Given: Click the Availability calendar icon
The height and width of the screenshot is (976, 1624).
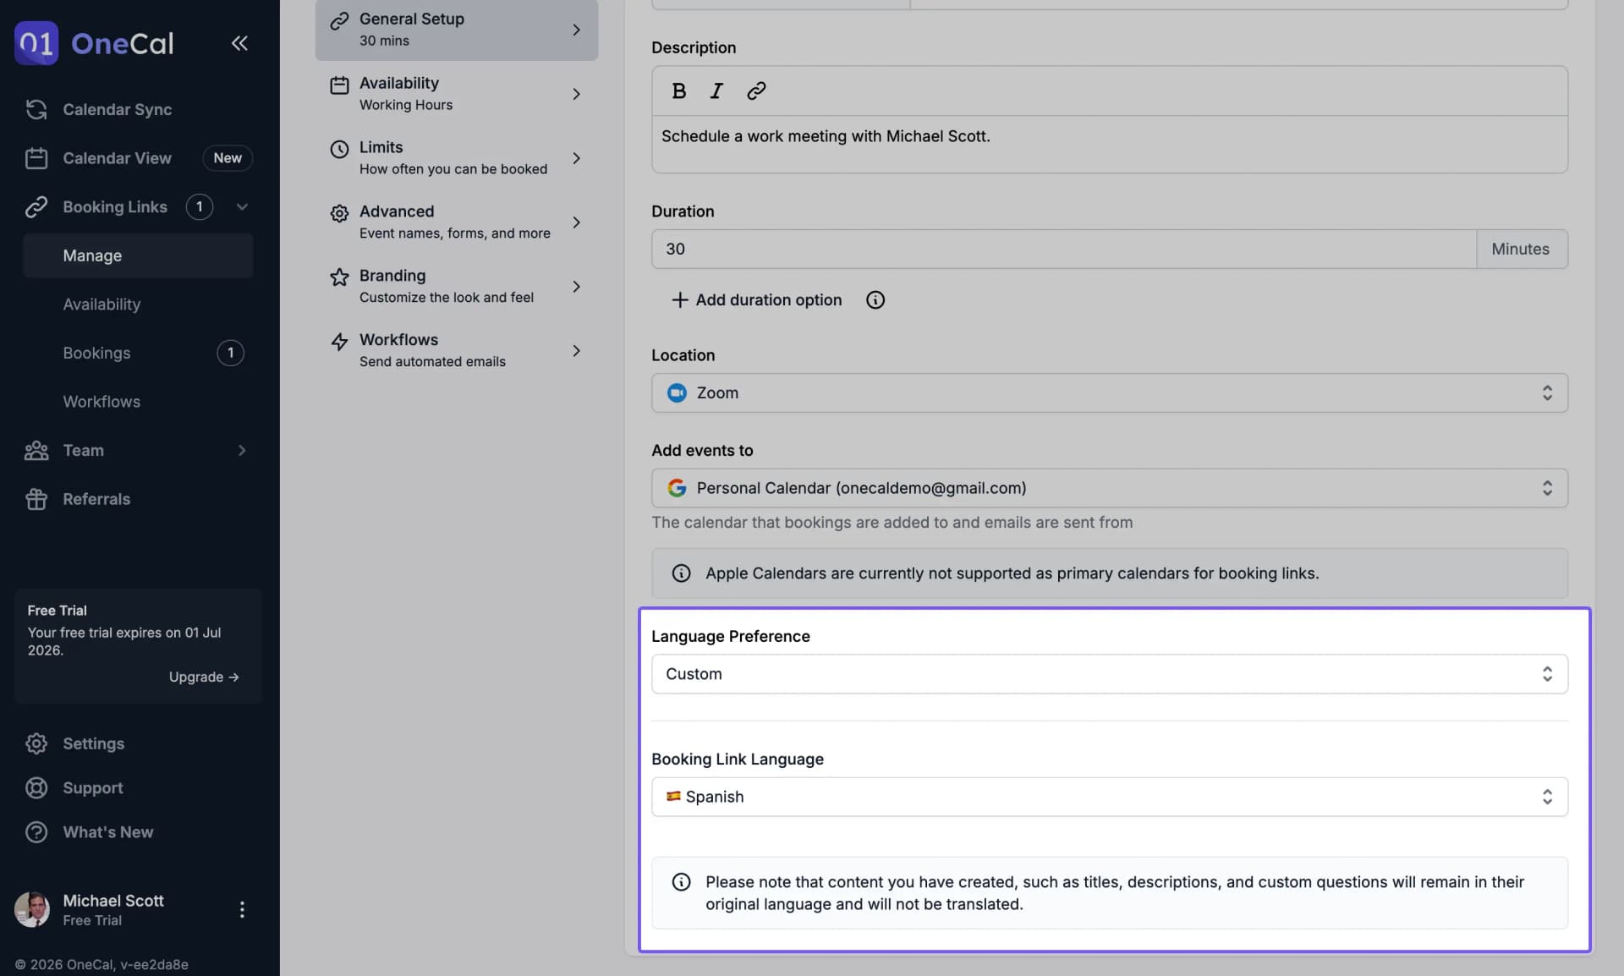Looking at the screenshot, I should click(x=339, y=84).
